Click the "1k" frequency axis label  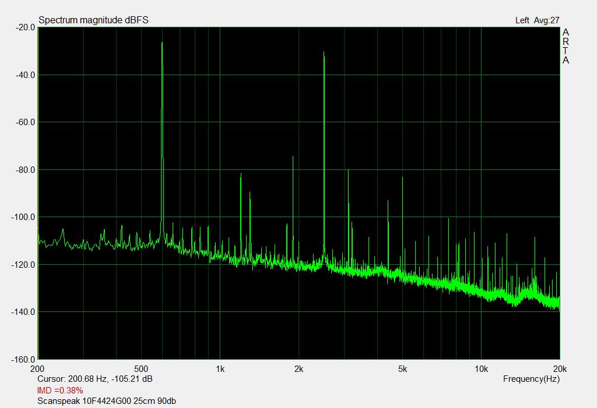[220, 368]
